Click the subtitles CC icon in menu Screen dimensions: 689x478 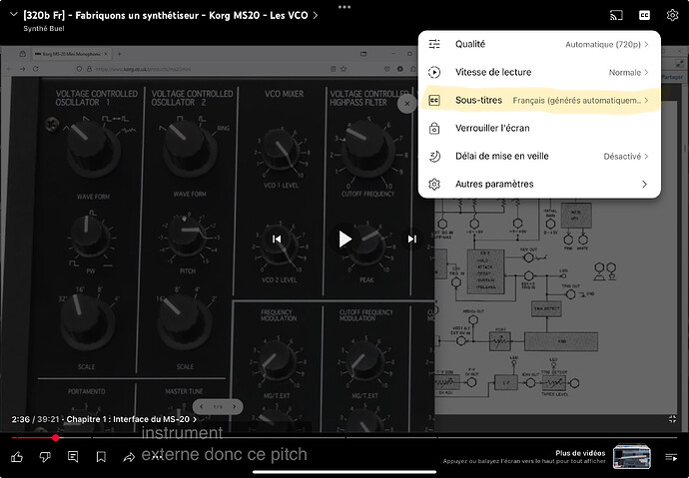[x=434, y=100]
